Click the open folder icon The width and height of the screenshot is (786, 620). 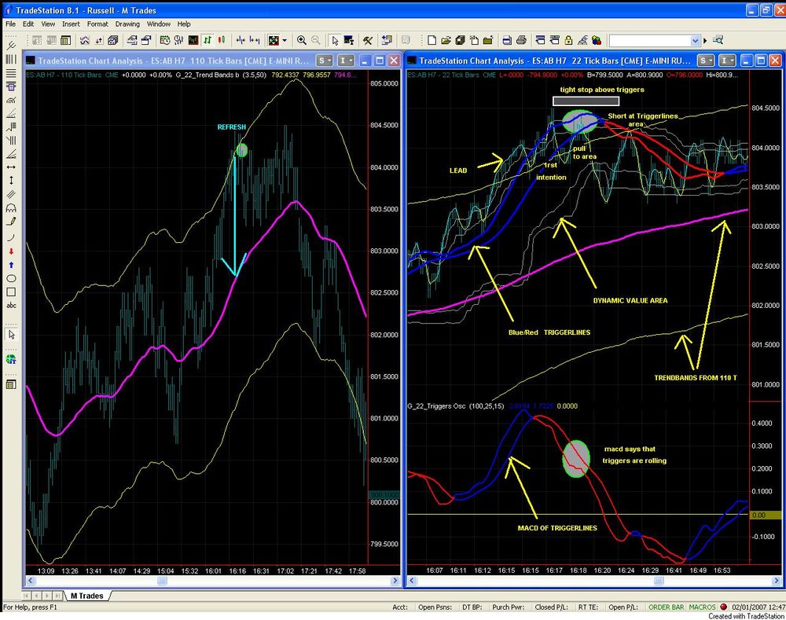click(x=446, y=41)
